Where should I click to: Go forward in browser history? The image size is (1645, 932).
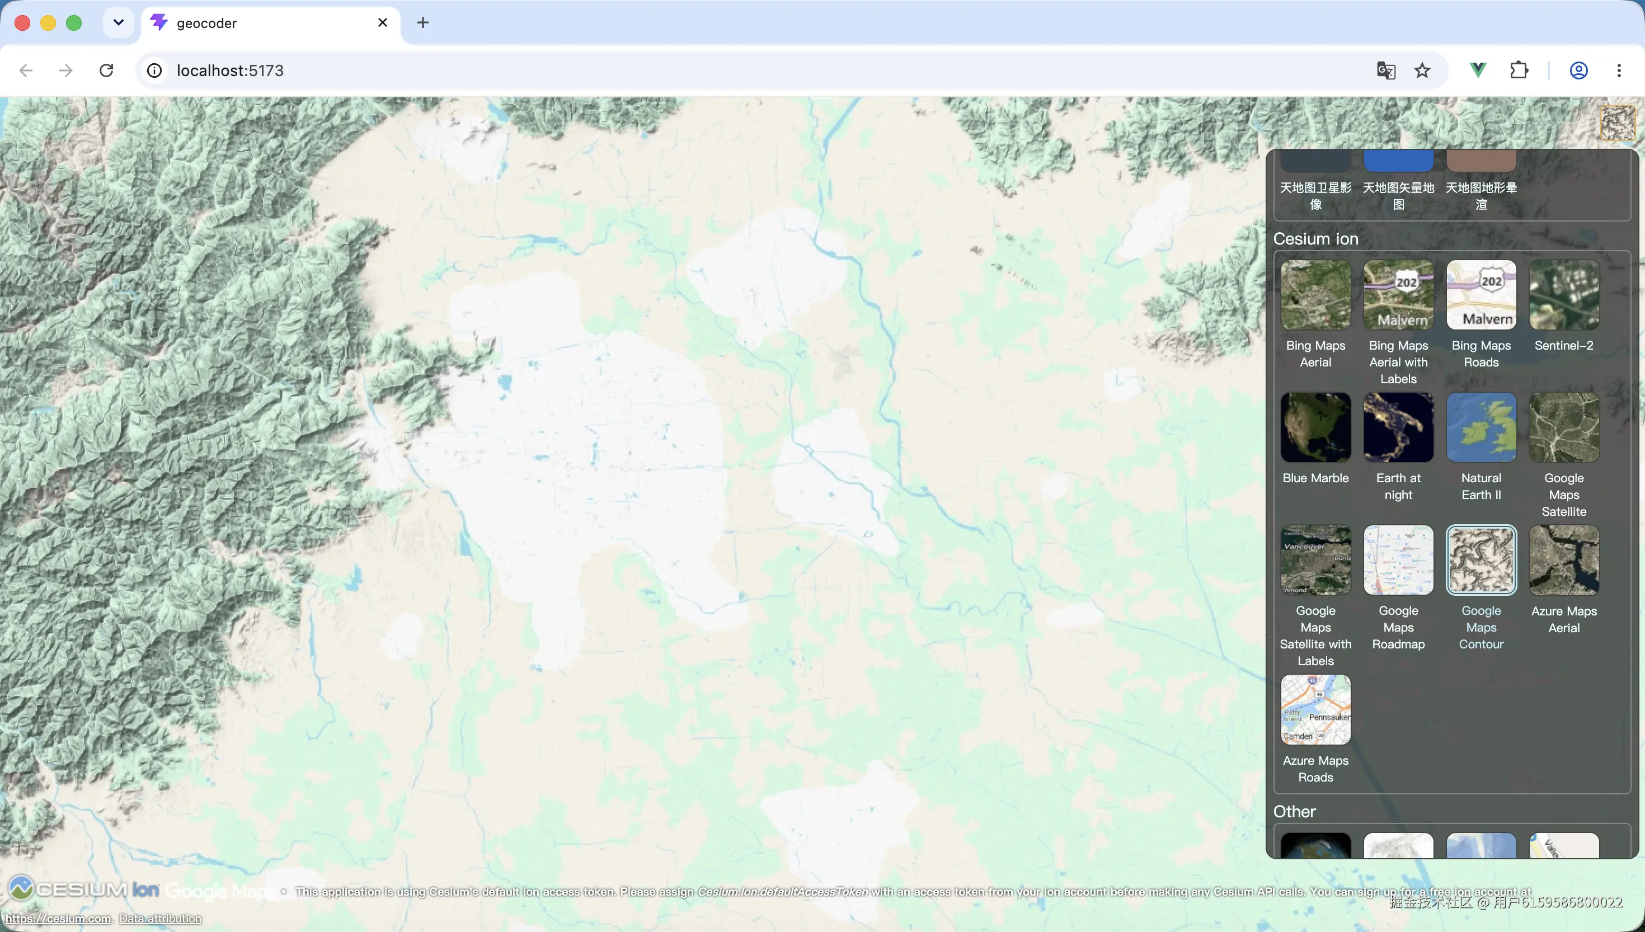[x=65, y=70]
